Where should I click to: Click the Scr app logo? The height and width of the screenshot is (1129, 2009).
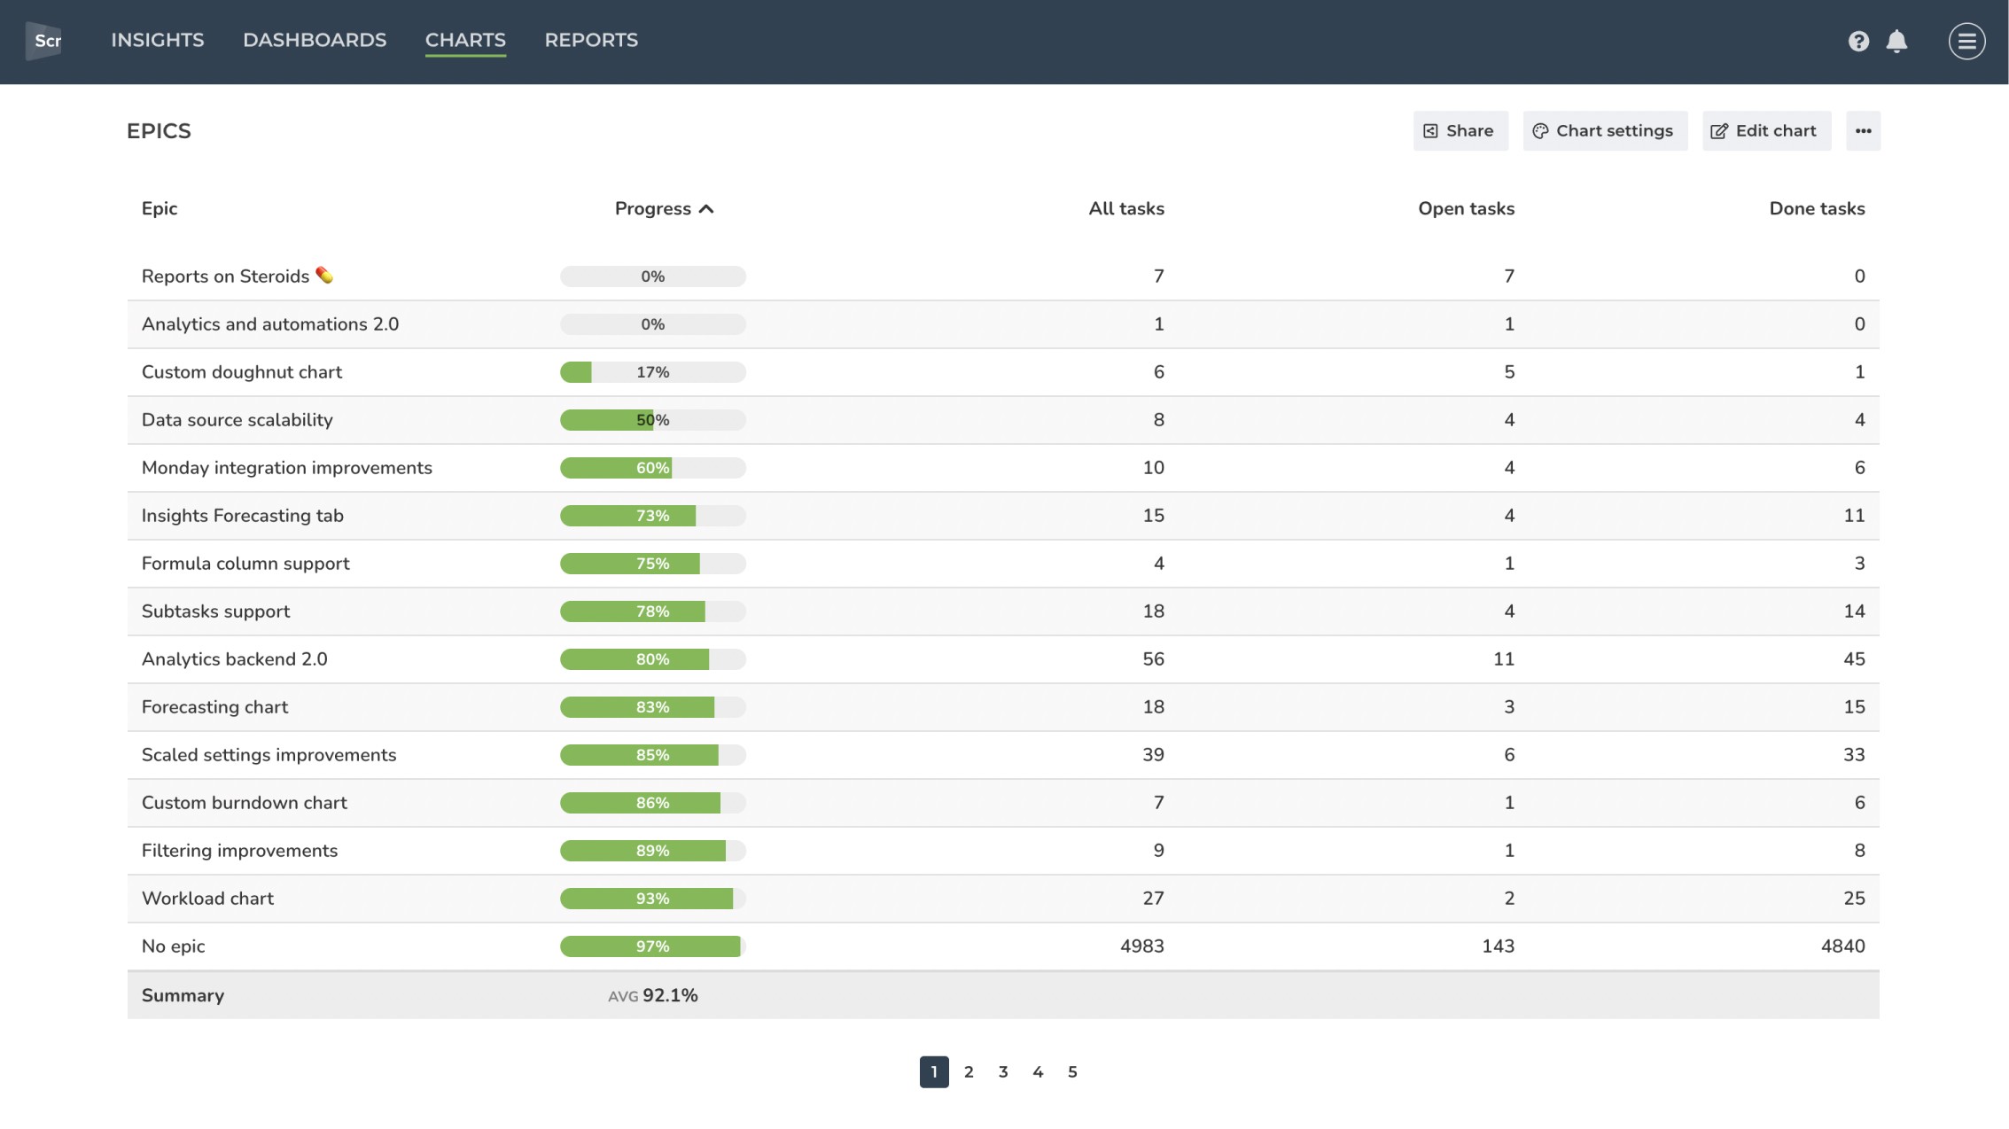[43, 41]
